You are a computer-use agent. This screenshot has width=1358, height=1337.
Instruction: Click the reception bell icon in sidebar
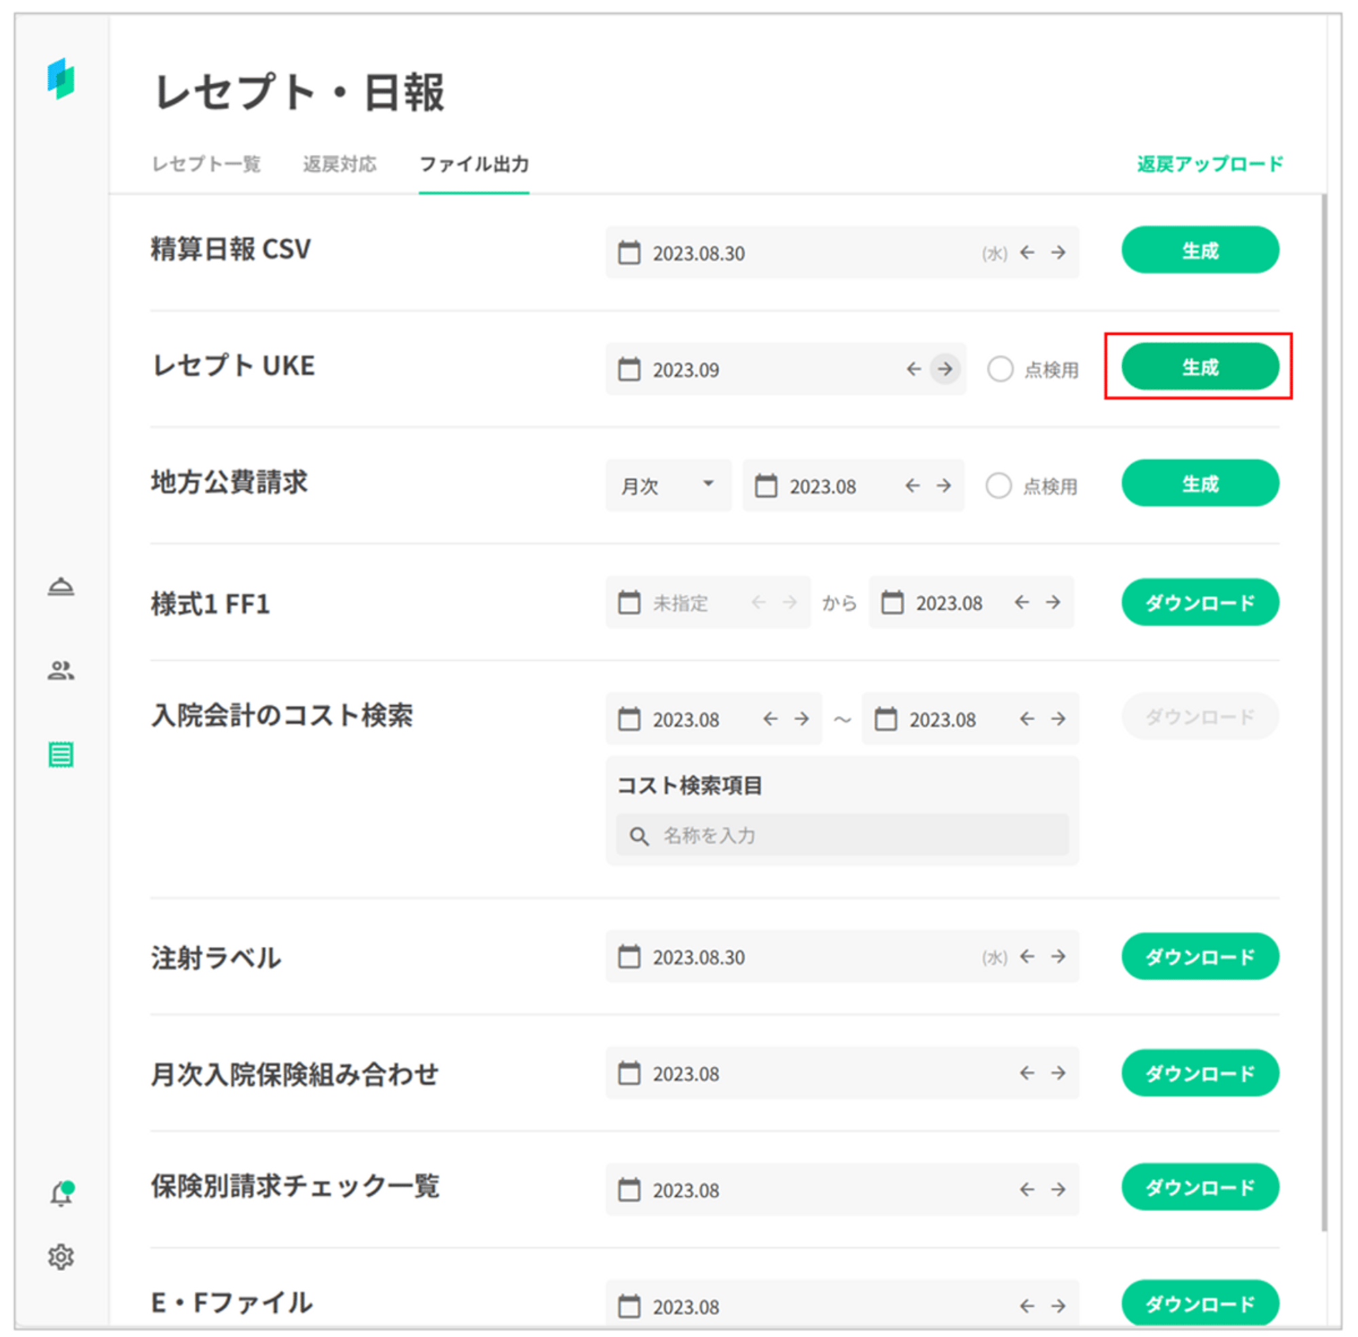click(61, 586)
